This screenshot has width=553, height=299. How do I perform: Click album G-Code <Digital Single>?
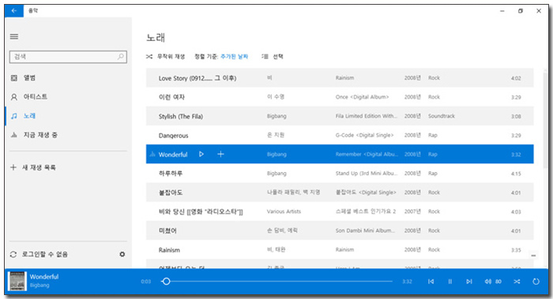[x=365, y=135]
